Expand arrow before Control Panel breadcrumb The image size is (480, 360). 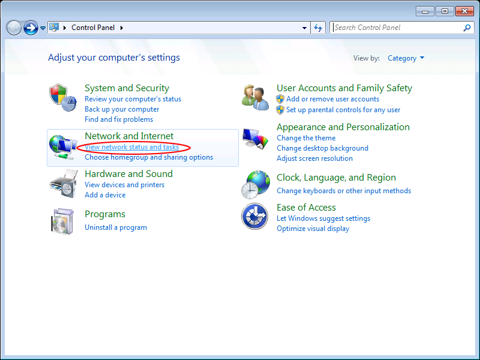tap(65, 28)
